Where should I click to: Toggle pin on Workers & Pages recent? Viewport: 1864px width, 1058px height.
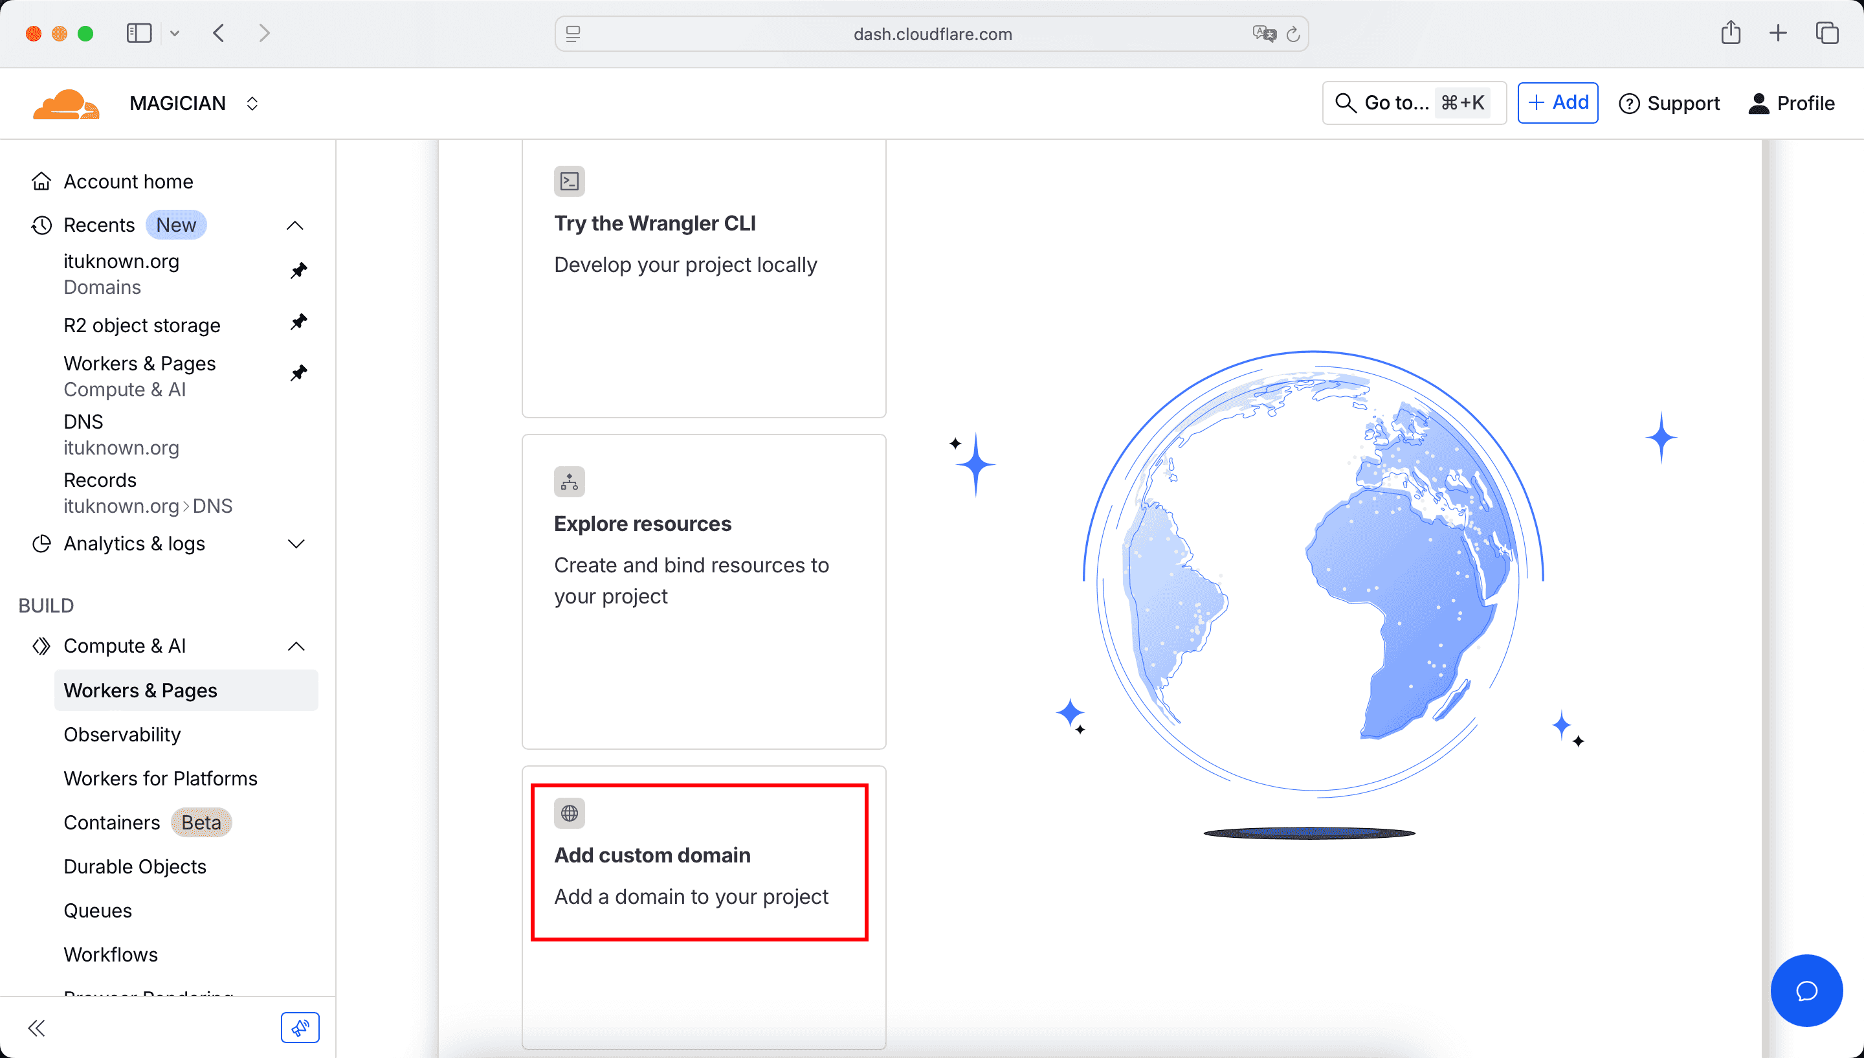coord(298,374)
